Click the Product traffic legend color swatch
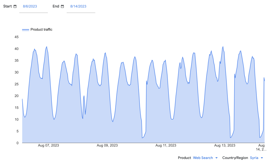The height and width of the screenshot is (162, 268). [x=25, y=30]
